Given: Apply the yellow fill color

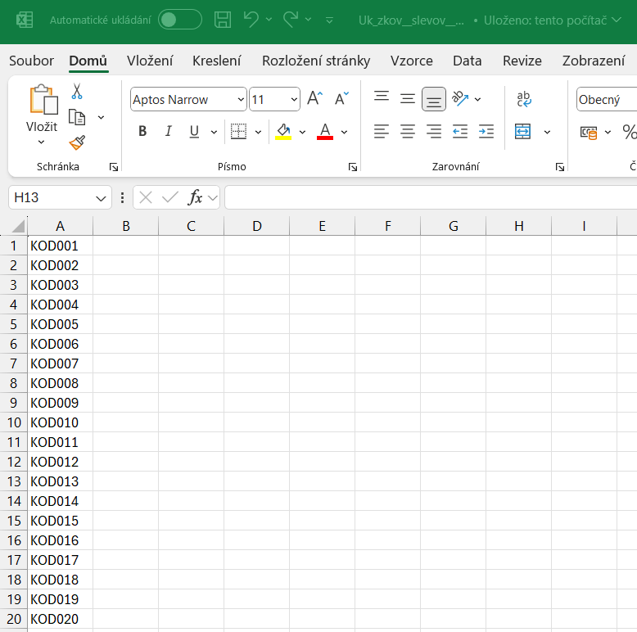Looking at the screenshot, I should [283, 131].
